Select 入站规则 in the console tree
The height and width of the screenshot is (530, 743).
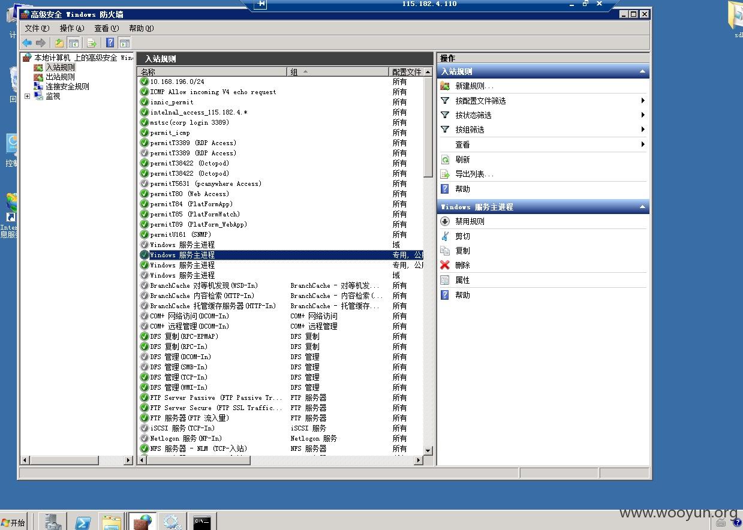click(61, 67)
